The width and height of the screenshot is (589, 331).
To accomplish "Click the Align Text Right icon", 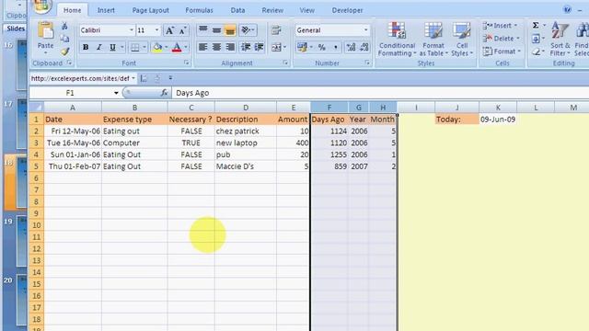I will click(230, 47).
